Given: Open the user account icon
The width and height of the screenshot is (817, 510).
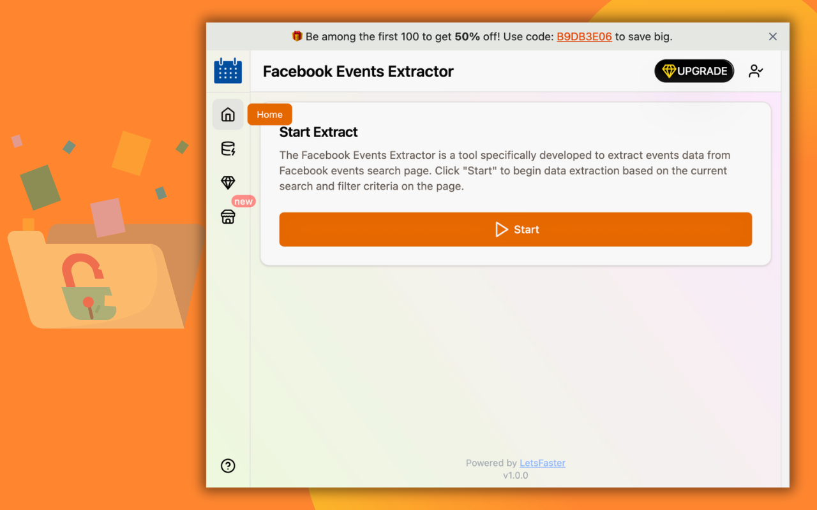Looking at the screenshot, I should (756, 71).
